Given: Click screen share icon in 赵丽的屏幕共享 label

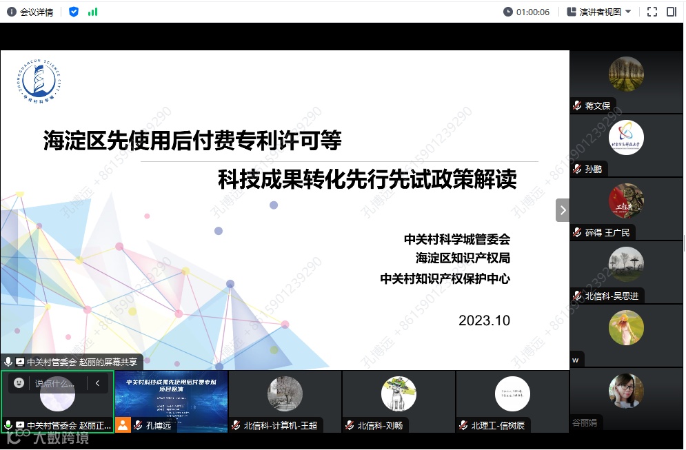Looking at the screenshot, I should [x=20, y=362].
